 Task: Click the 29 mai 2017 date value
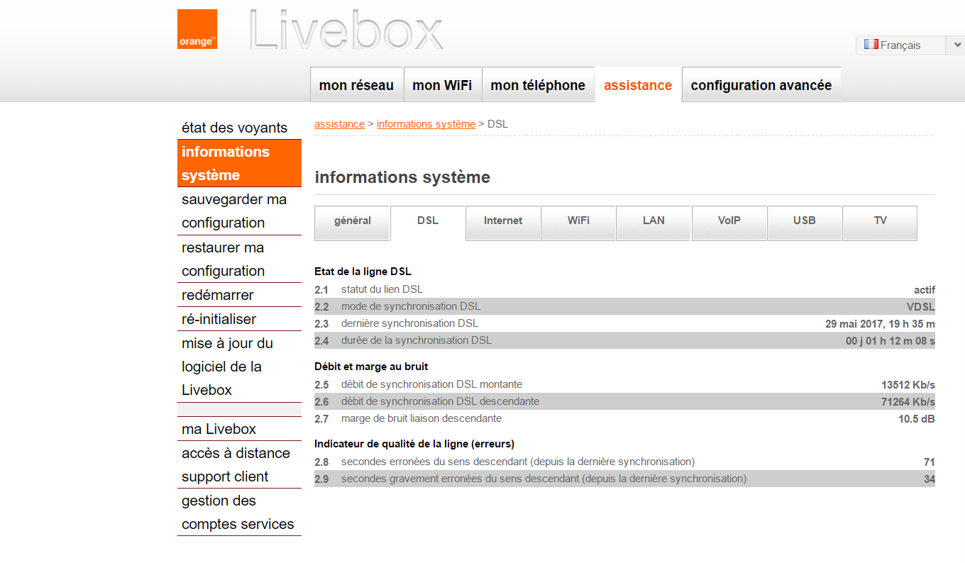(880, 323)
